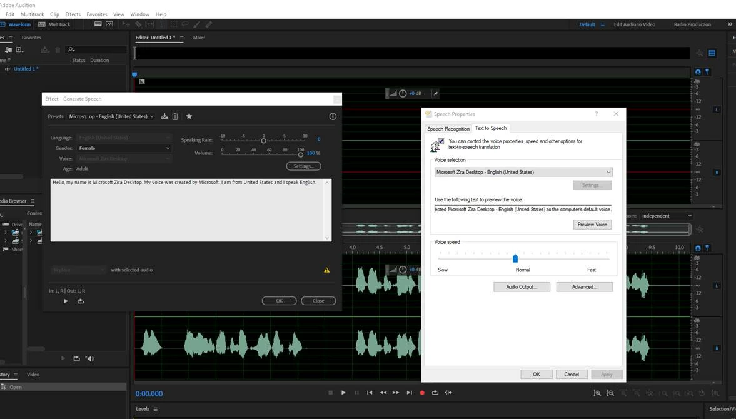Viewport: 736px width, 419px height.
Task: Click HUD volume knob near +0 dB
Action: tap(403, 93)
